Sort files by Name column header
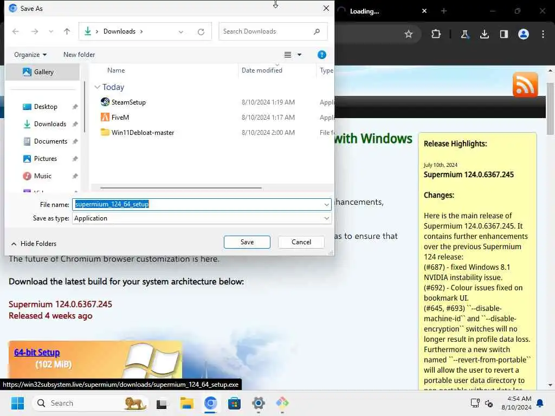The image size is (555, 416). point(116,70)
